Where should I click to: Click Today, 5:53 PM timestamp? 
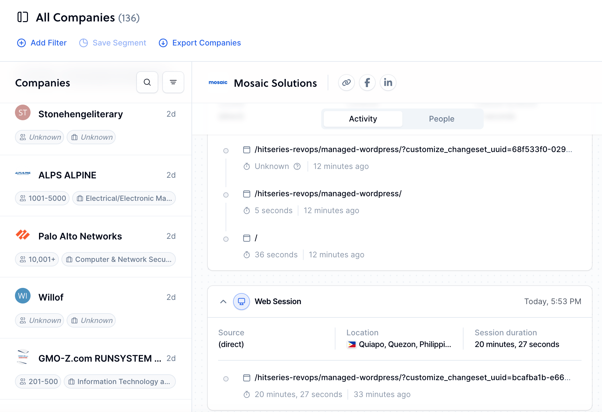(553, 302)
